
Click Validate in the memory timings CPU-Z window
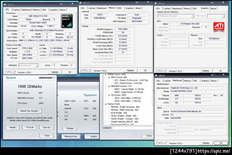coord(130,70)
